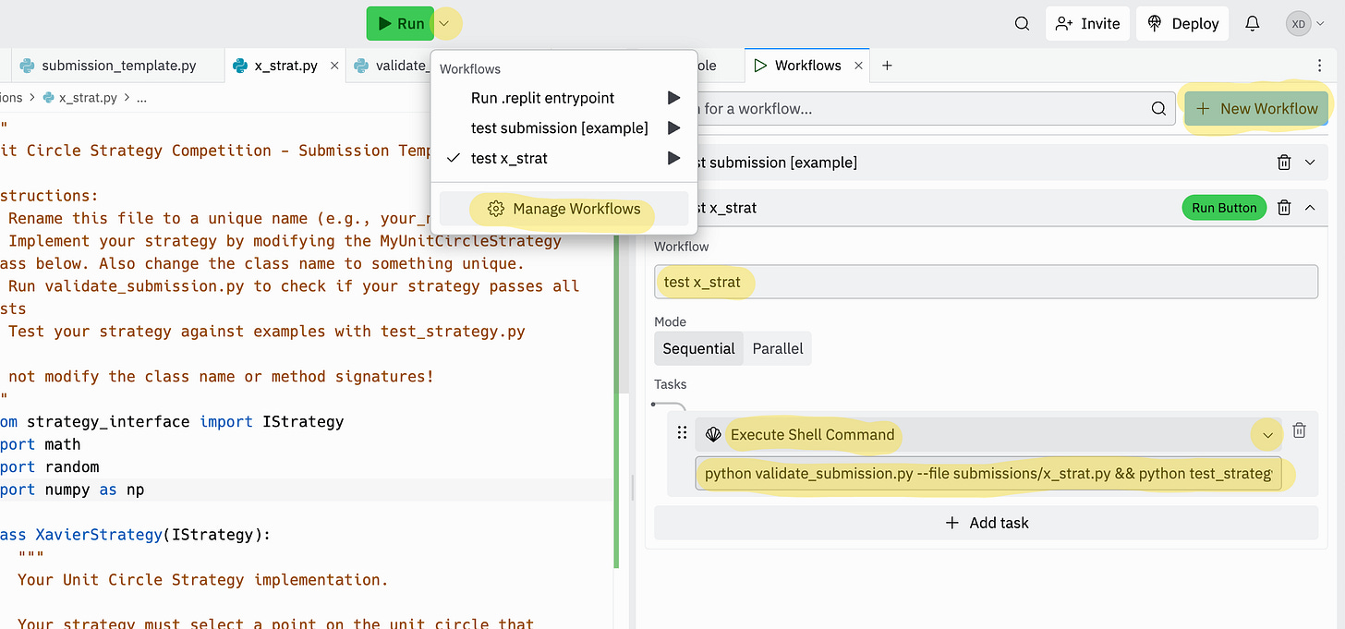Click the workflow name field test x_strat
Image resolution: width=1345 pixels, height=629 pixels.
pos(986,282)
